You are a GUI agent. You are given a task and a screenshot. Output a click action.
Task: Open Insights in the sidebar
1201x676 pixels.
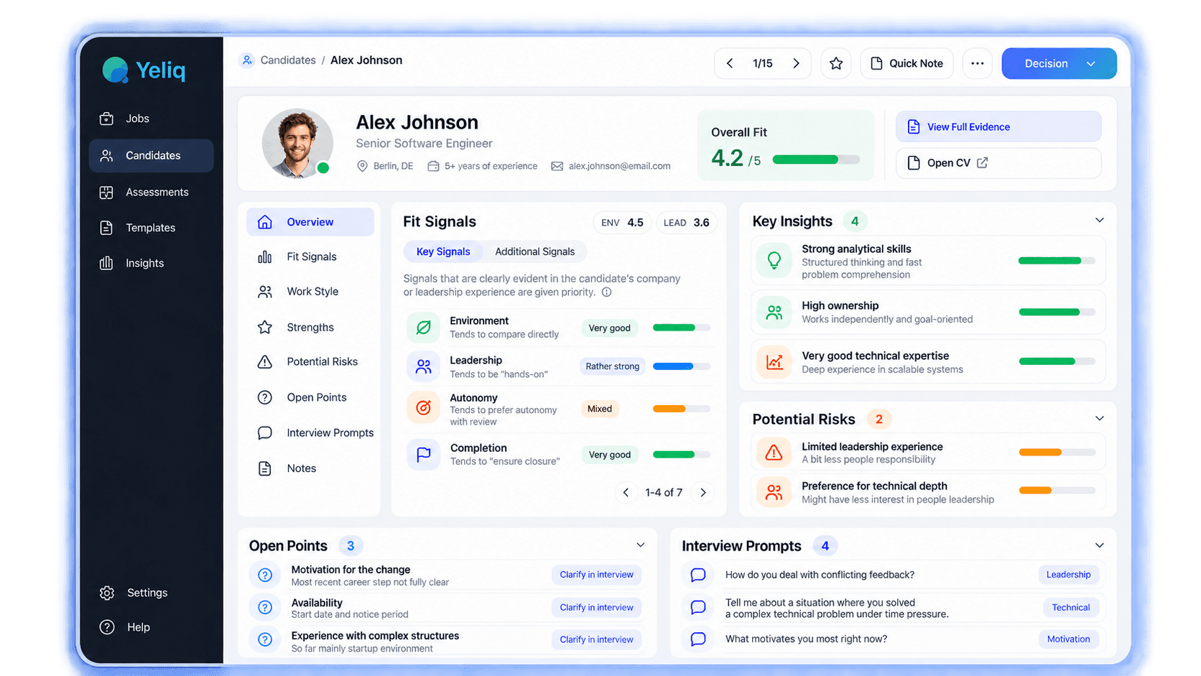[x=151, y=263]
